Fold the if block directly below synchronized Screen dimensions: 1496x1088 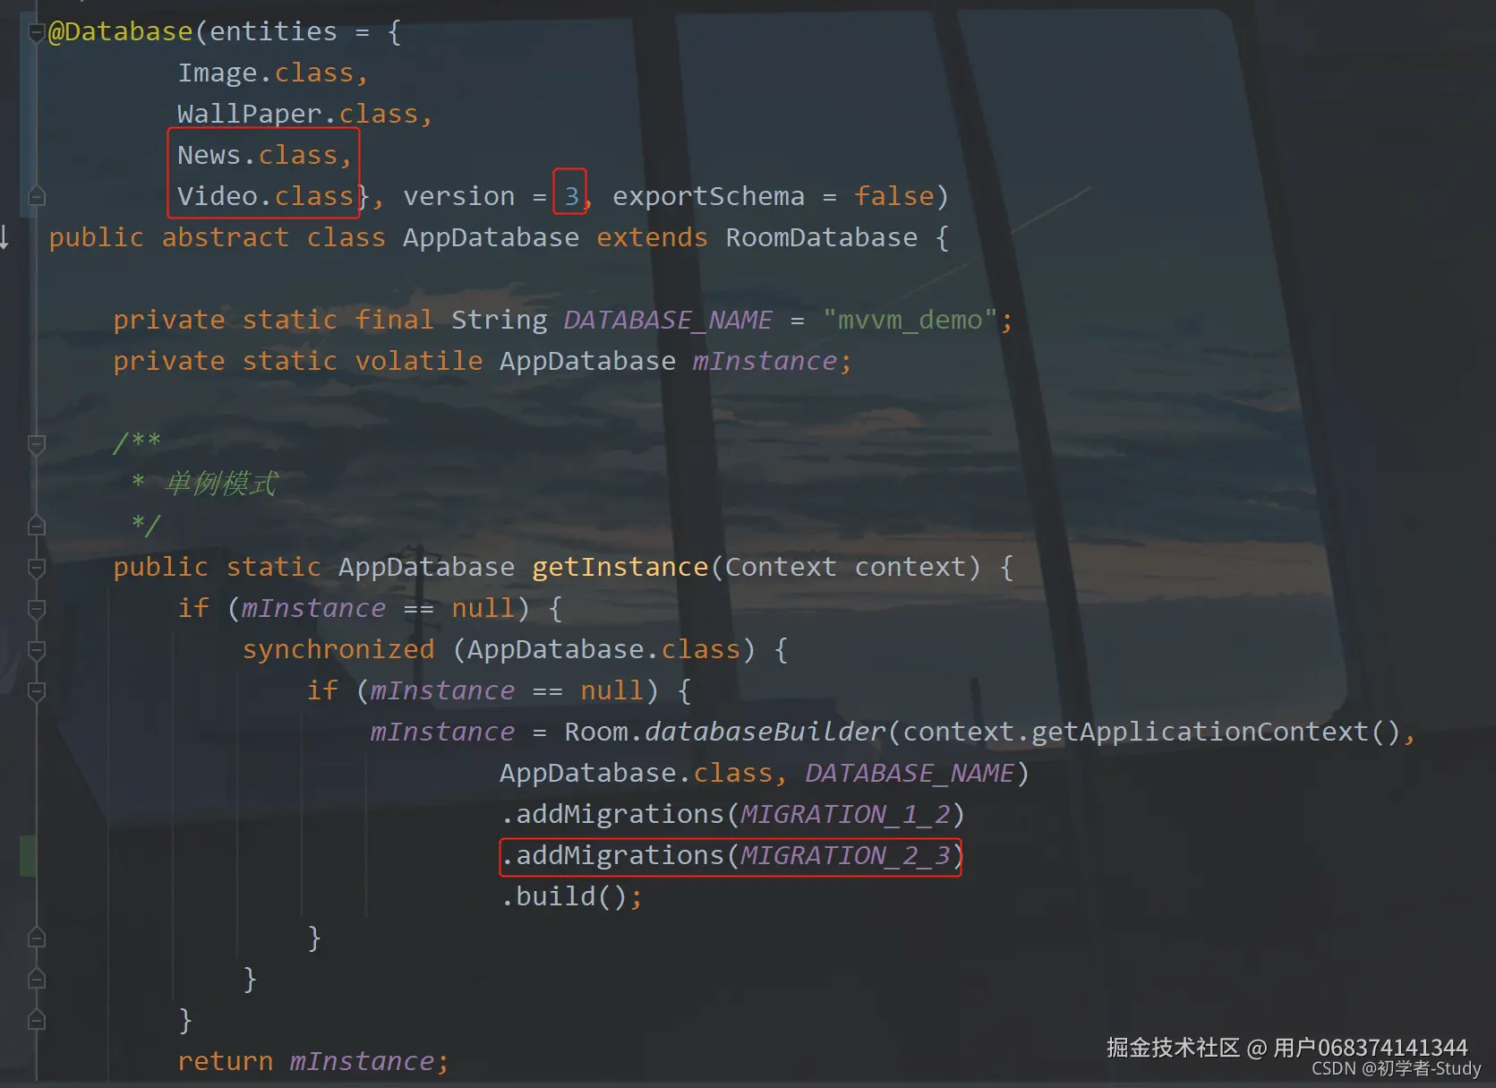(x=37, y=690)
